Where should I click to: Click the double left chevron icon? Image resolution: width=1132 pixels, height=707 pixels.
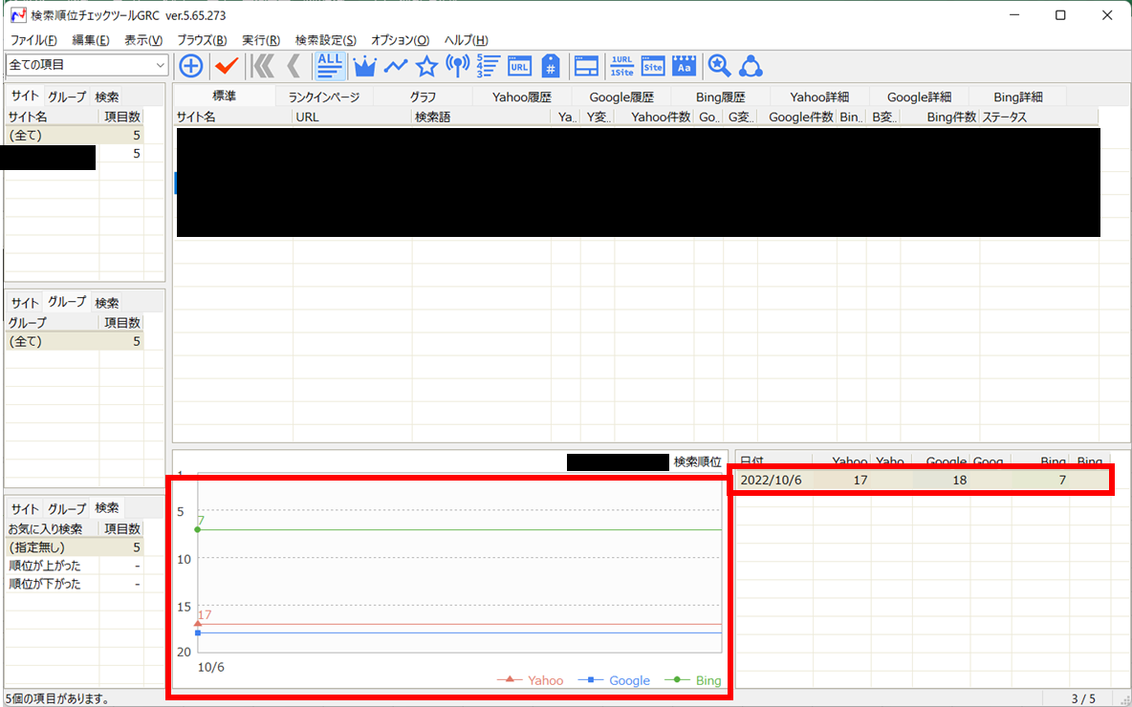[x=262, y=66]
